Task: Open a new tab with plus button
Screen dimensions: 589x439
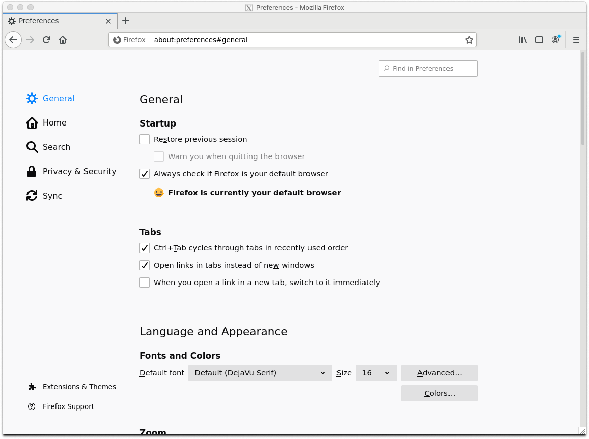Action: tap(126, 21)
